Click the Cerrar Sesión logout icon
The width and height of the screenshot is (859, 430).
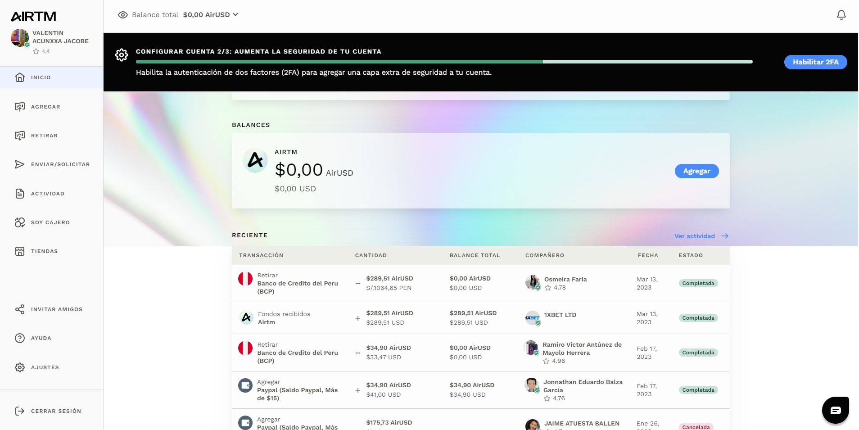pyautogui.click(x=20, y=411)
